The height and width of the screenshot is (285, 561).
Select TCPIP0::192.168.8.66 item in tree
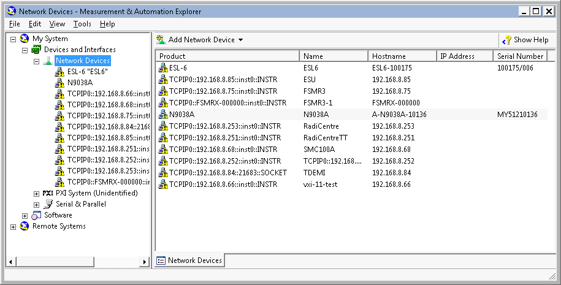pyautogui.click(x=109, y=94)
